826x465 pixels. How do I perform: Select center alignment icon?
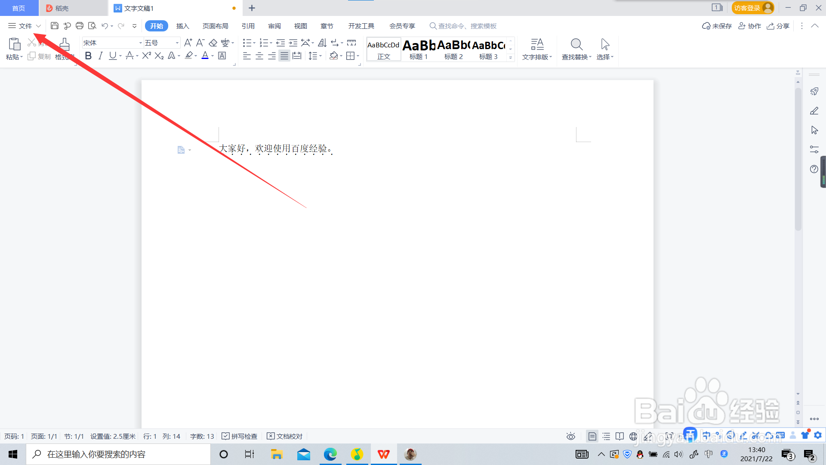(x=259, y=56)
